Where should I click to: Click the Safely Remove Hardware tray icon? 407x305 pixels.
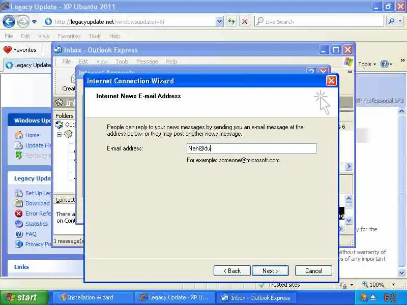(373, 297)
